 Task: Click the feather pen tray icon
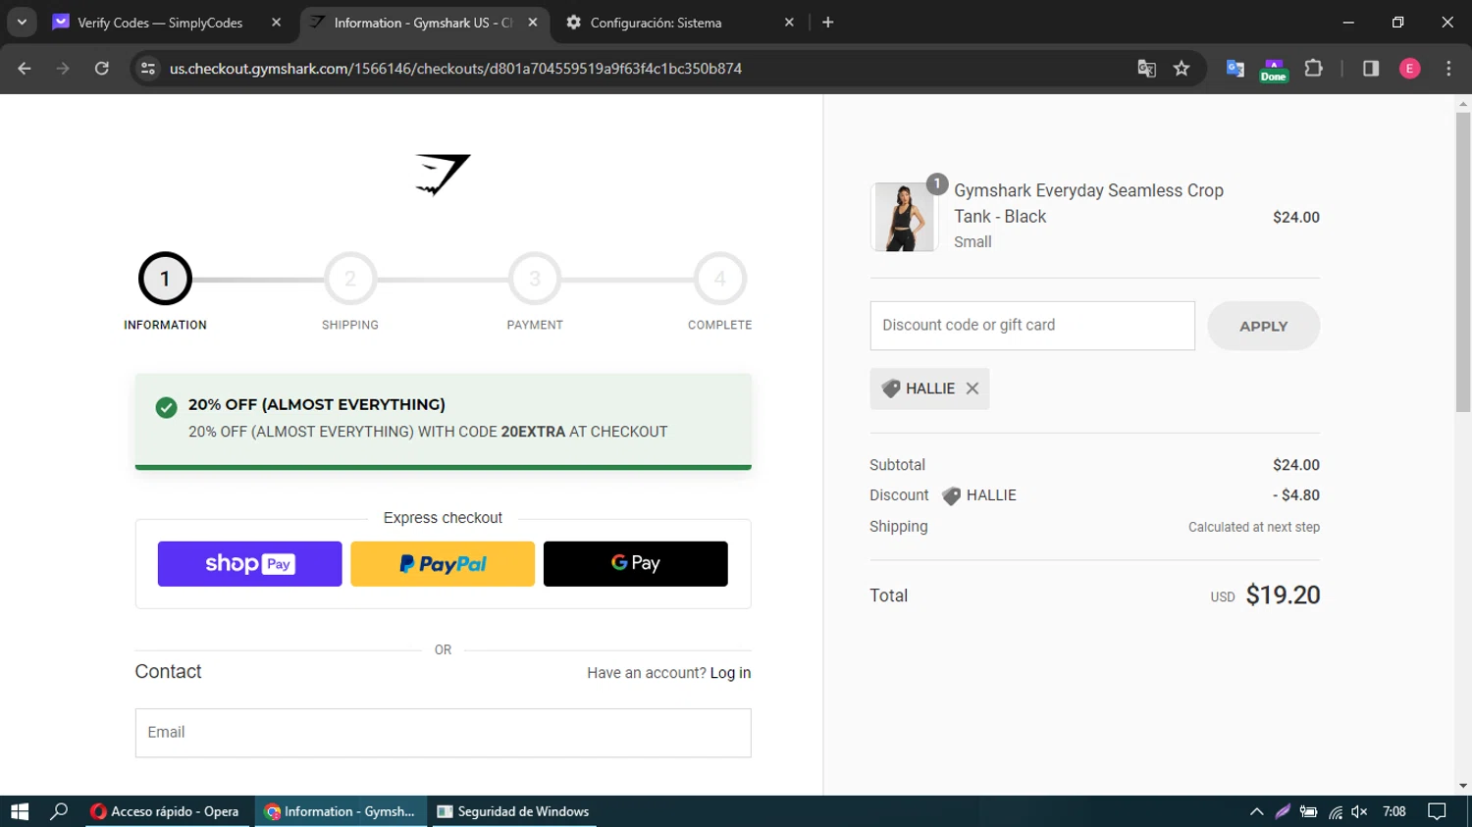tap(1283, 811)
